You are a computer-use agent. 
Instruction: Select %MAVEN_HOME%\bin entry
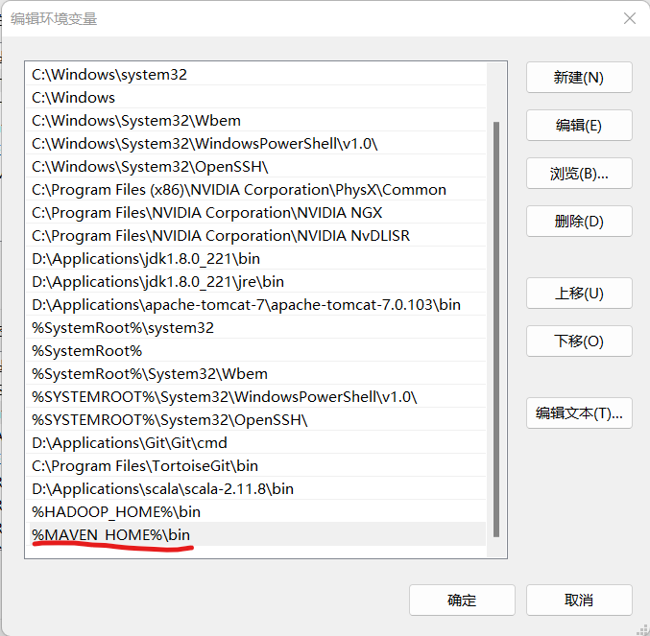pyautogui.click(x=256, y=535)
